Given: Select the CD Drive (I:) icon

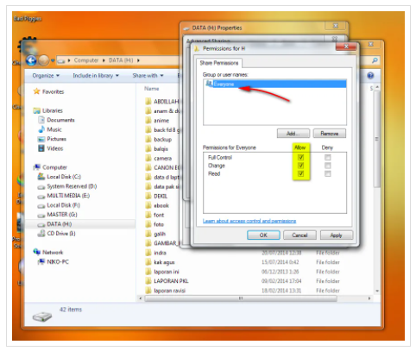Looking at the screenshot, I should [x=41, y=234].
